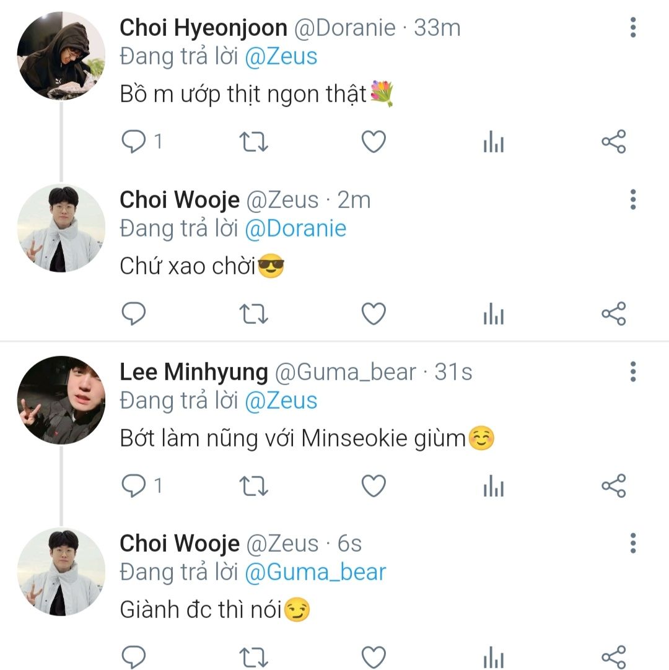Open Lee Minhyung's profile picture
The height and width of the screenshot is (670, 669).
[61, 400]
